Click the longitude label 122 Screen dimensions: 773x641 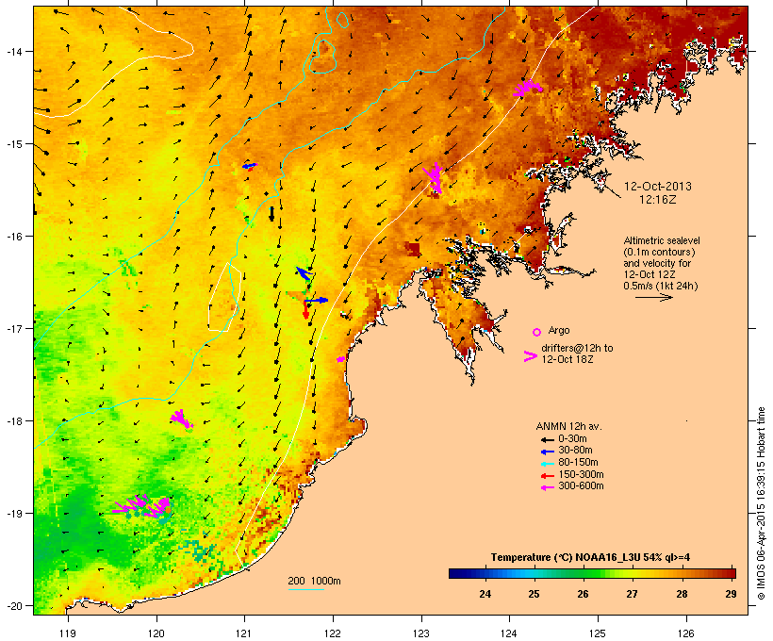pos(333,633)
